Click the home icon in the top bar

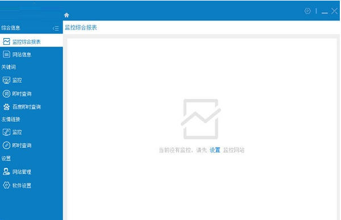pyautogui.click(x=66, y=15)
